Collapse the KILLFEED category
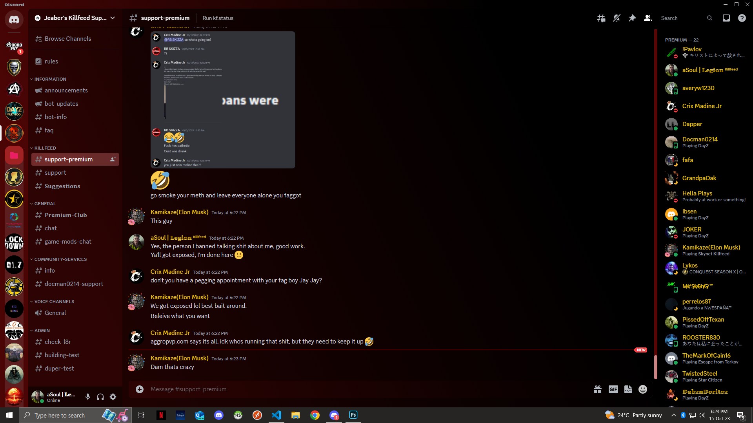Screen dimensions: 753x423 pyautogui.click(x=43, y=148)
